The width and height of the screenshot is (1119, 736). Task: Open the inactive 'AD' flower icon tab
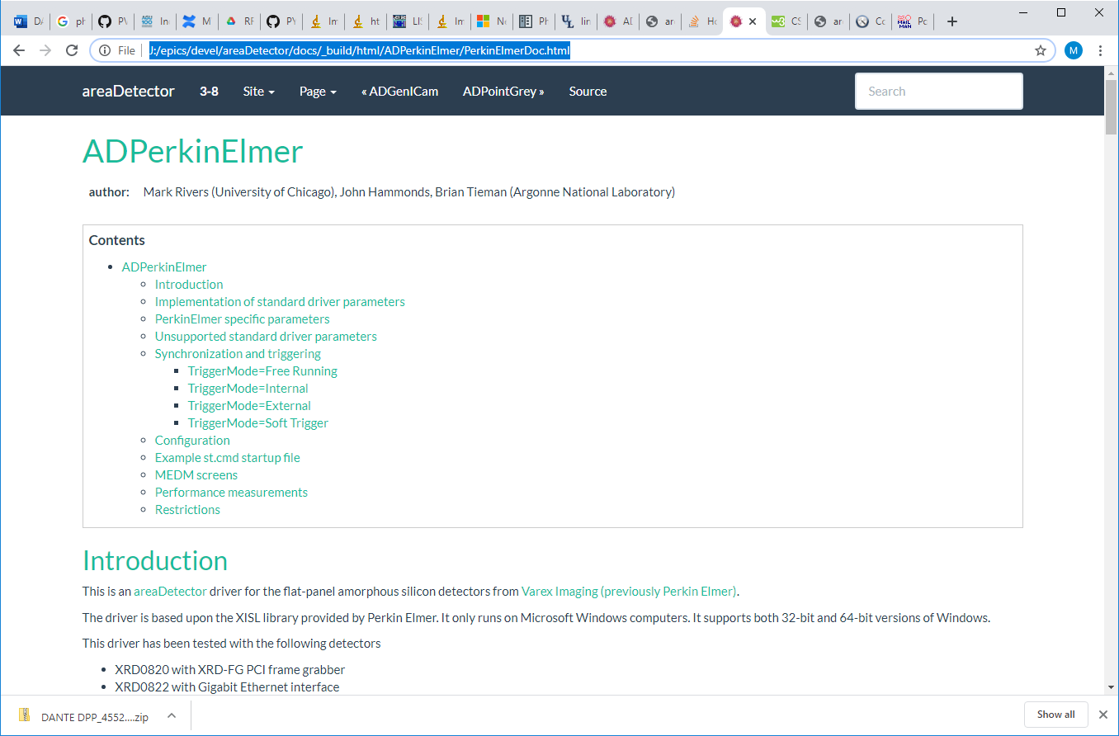[617, 22]
